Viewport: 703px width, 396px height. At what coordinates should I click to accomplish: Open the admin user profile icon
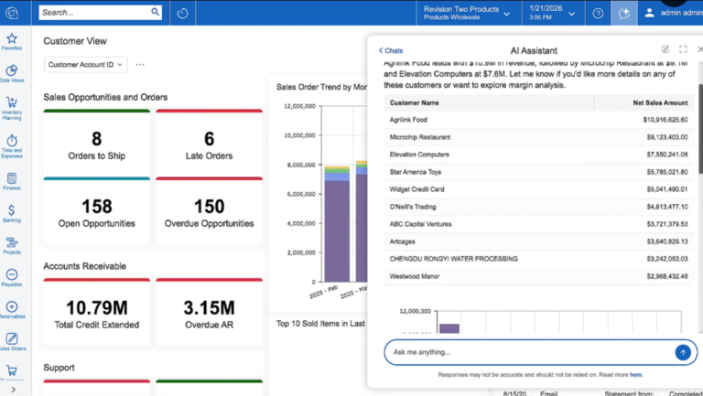pyautogui.click(x=649, y=13)
